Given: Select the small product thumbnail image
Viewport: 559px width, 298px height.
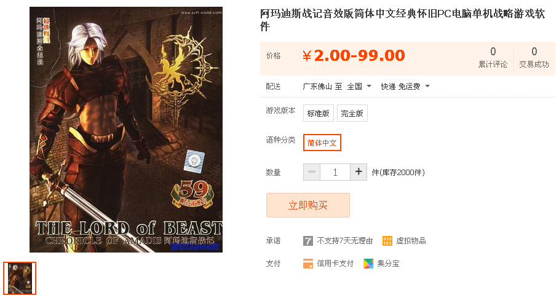Looking at the screenshot, I should pos(20,278).
